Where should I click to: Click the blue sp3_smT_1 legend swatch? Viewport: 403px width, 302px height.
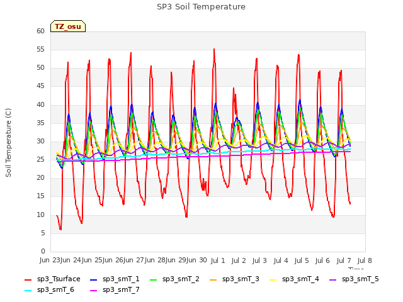(94, 279)
